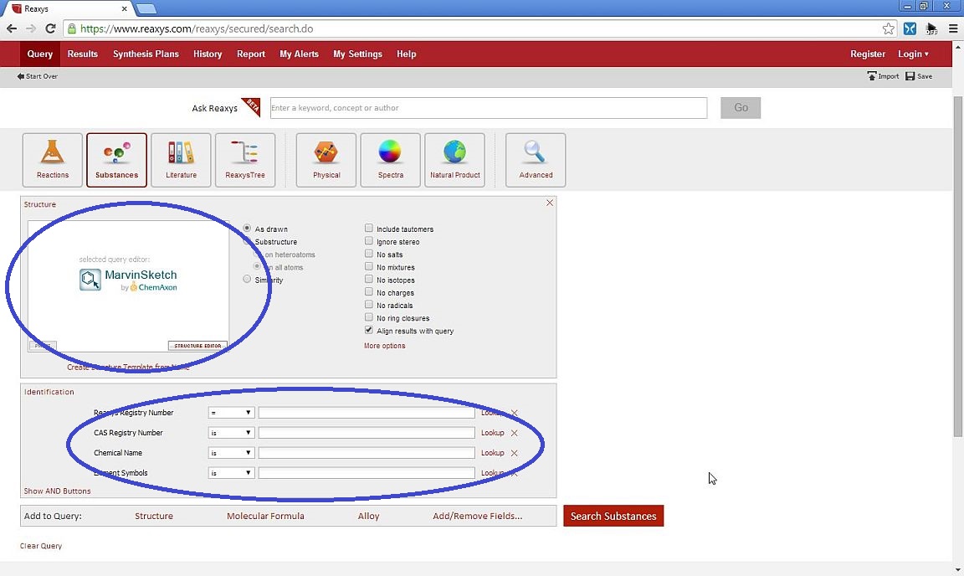
Task: Open the Reaxys Registry Number operator dropdown
Action: (x=231, y=413)
